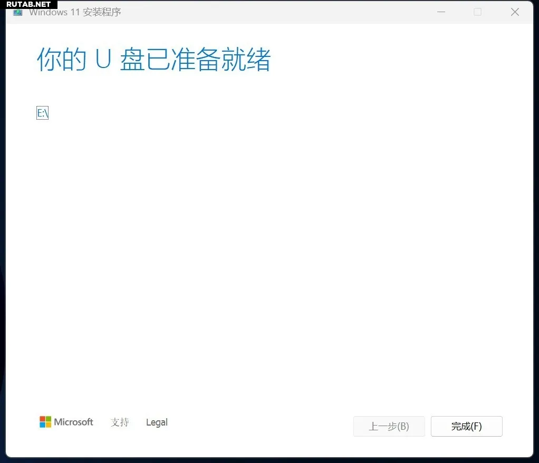Click the red square of the Microsoft logo
This screenshot has width=539, height=463.
(x=42, y=419)
